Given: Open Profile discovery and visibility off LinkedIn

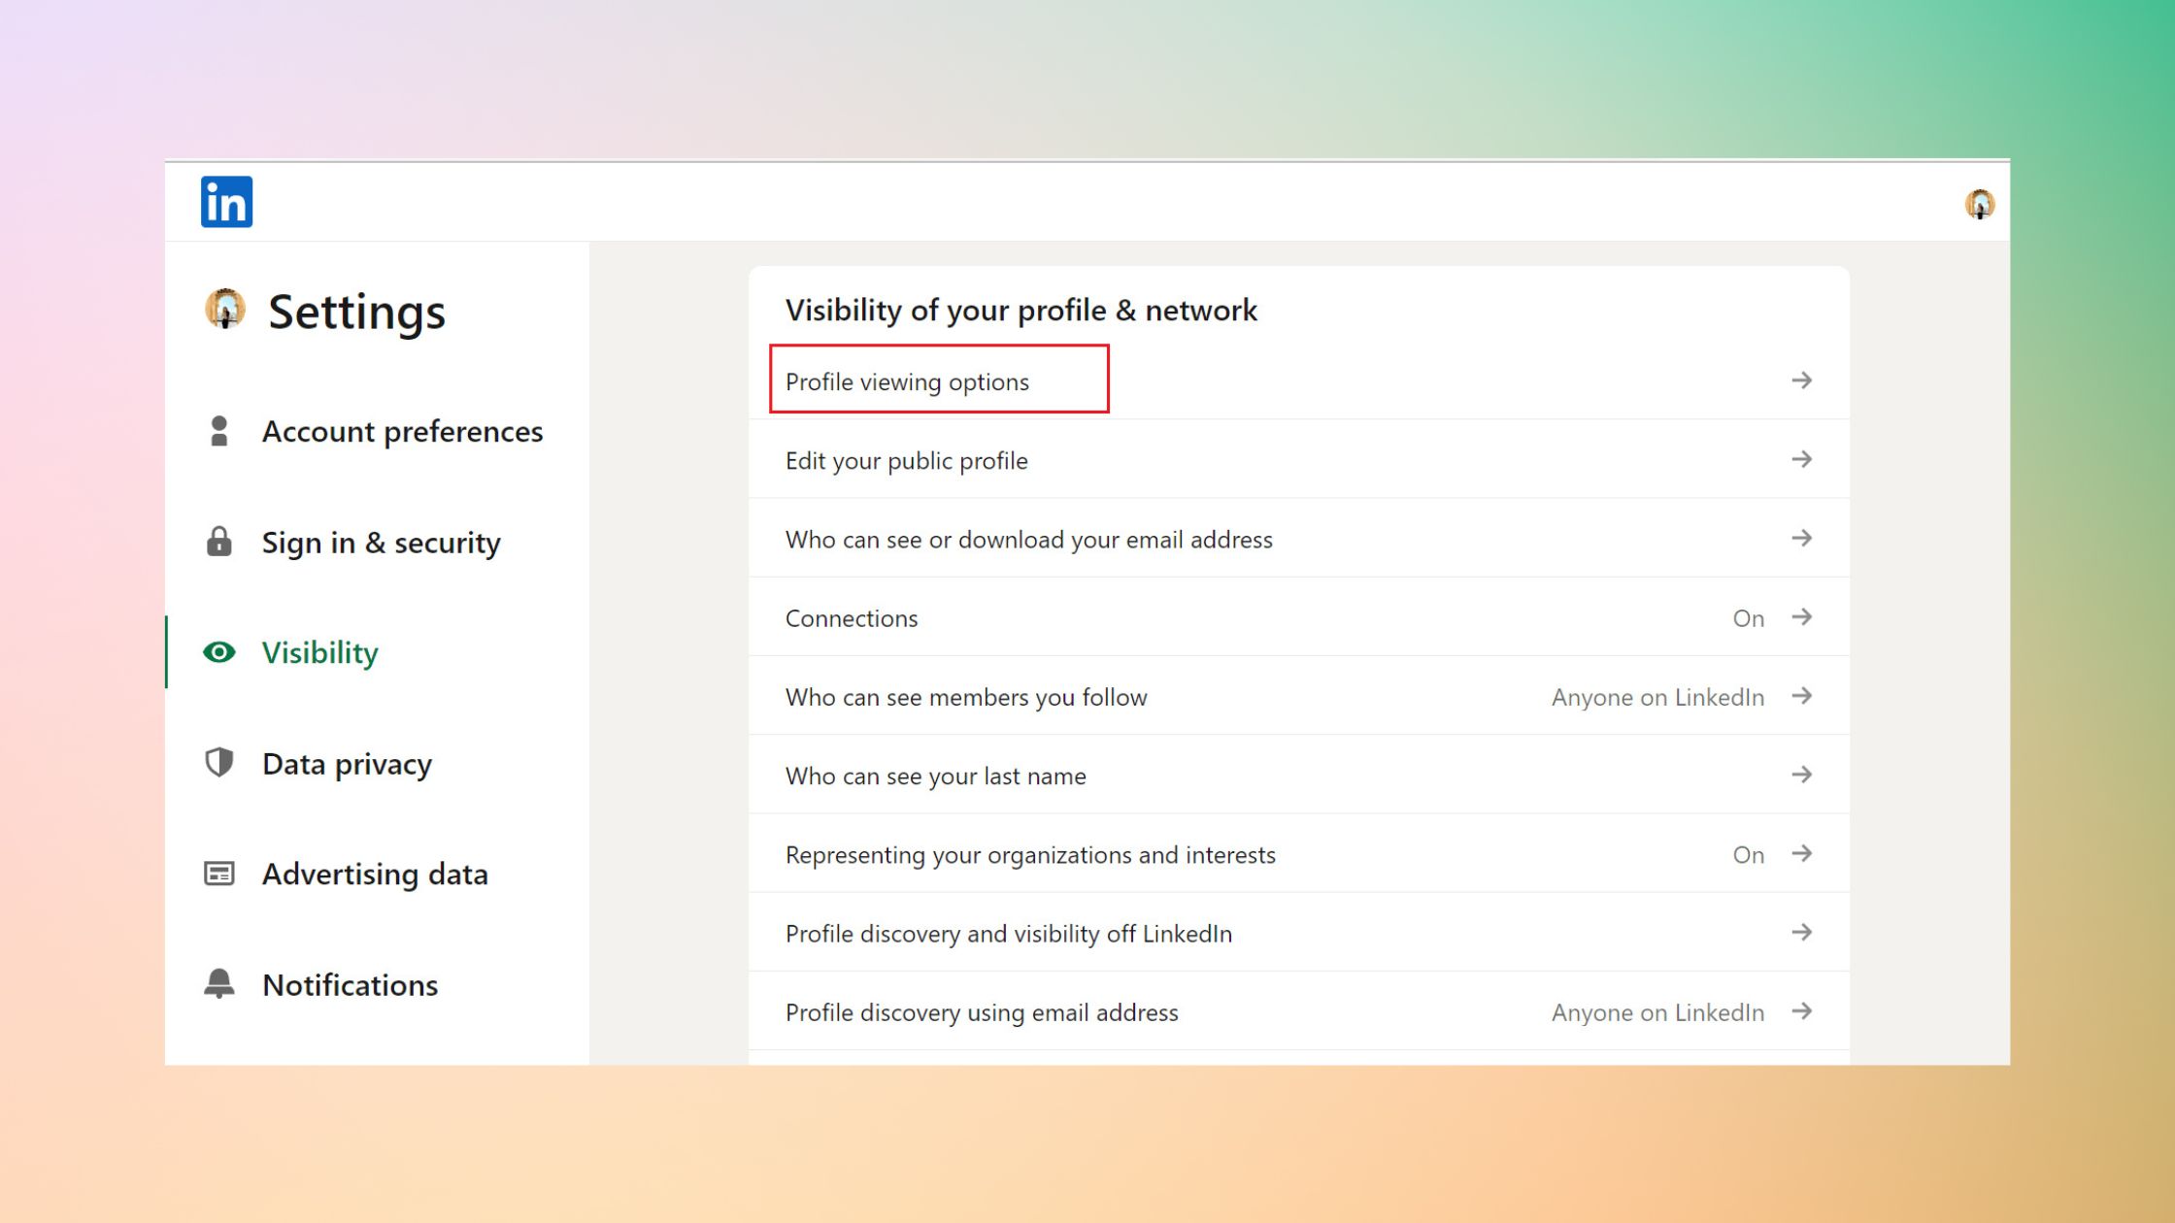Looking at the screenshot, I should 1008,934.
